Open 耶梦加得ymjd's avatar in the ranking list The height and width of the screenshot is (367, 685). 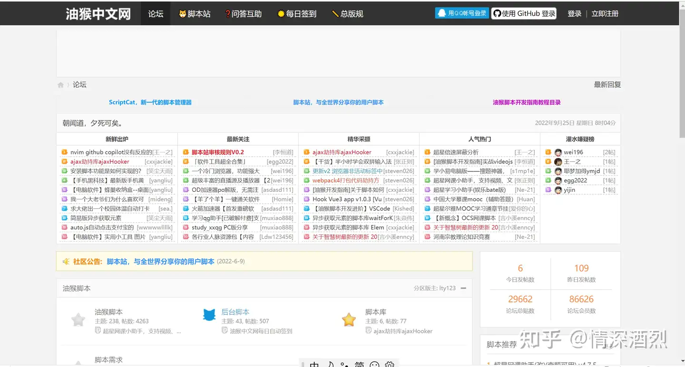(558, 171)
